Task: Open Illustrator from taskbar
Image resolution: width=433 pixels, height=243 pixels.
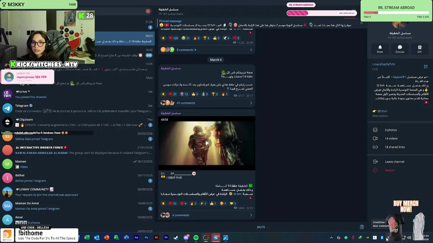Action: [156, 238]
